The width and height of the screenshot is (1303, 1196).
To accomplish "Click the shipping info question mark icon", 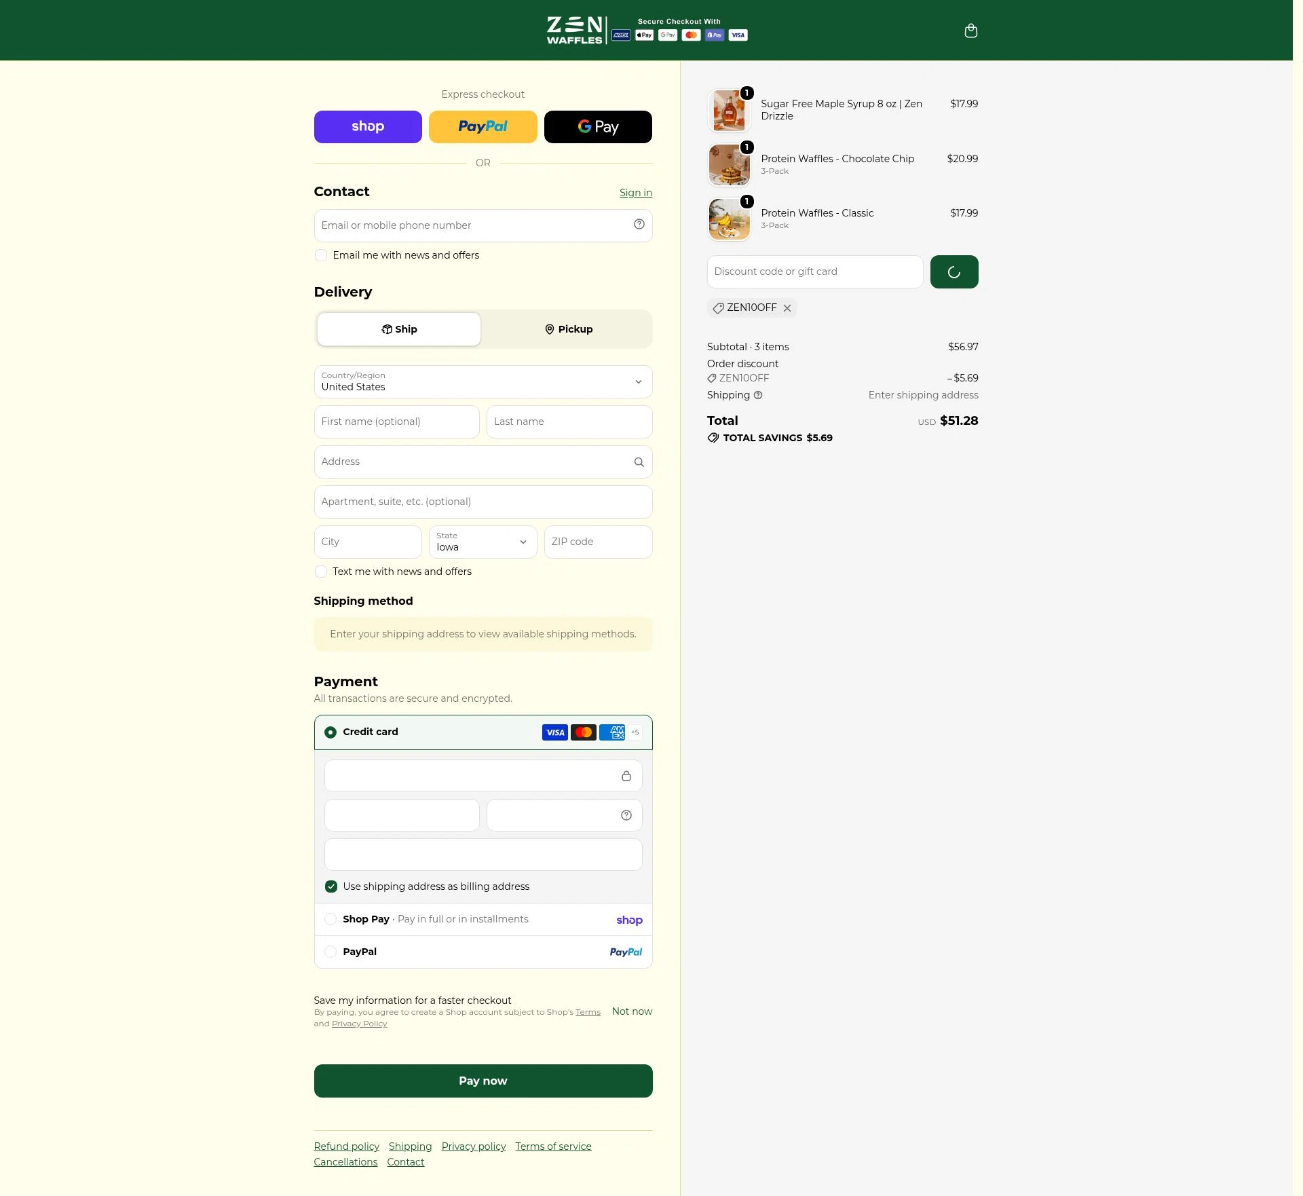I will 758,395.
